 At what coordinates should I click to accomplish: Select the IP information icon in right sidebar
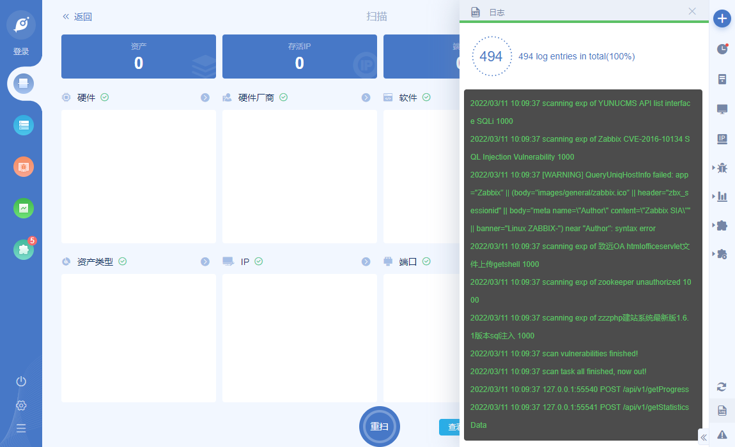(x=723, y=139)
